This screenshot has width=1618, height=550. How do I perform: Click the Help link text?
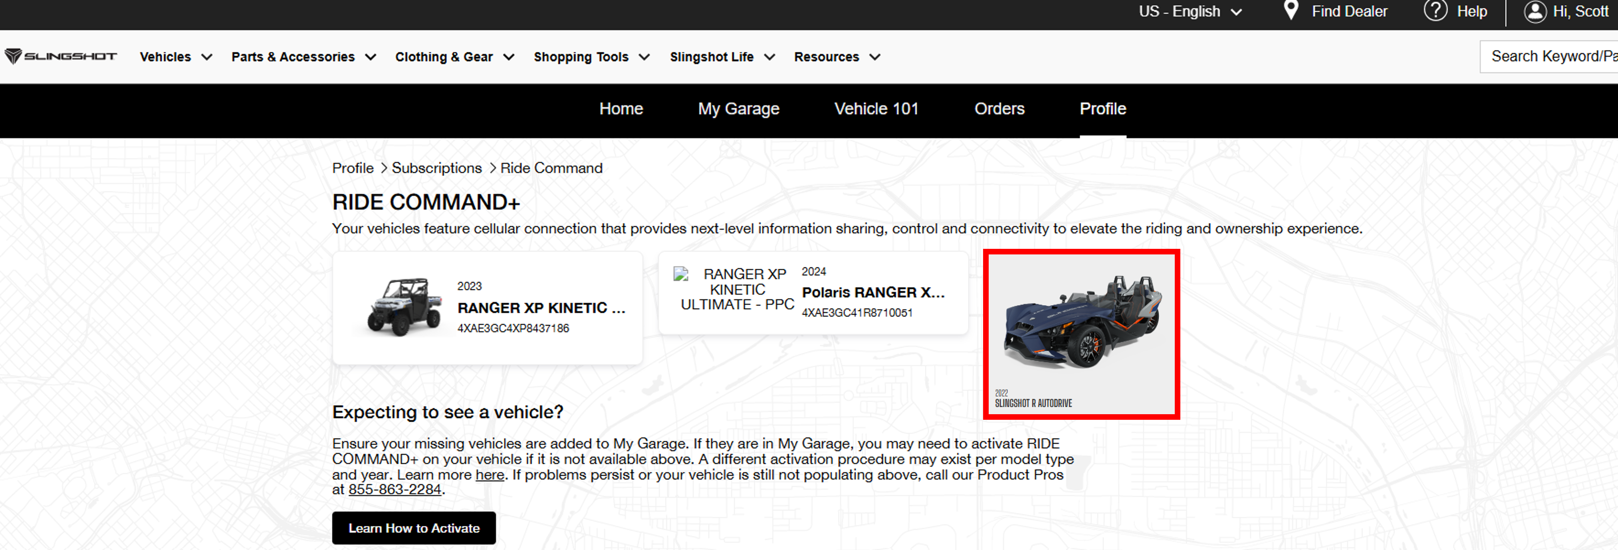tap(1471, 11)
